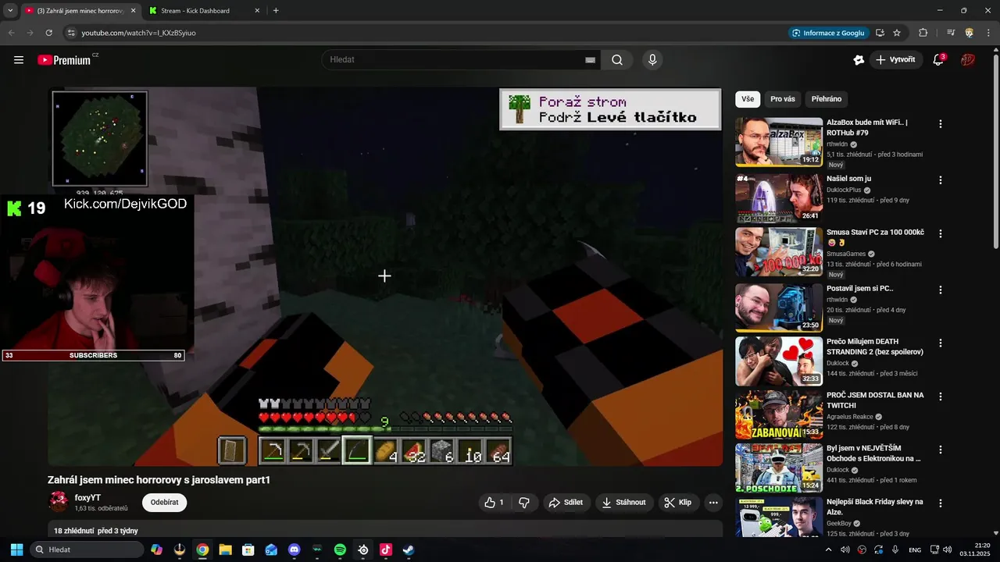
Task: Install app icon in address bar
Action: [x=880, y=33]
